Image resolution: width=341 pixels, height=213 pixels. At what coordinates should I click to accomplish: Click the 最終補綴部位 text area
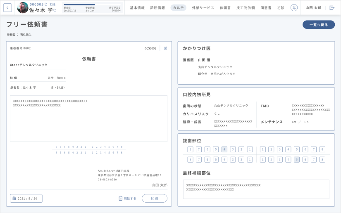coord(256,189)
